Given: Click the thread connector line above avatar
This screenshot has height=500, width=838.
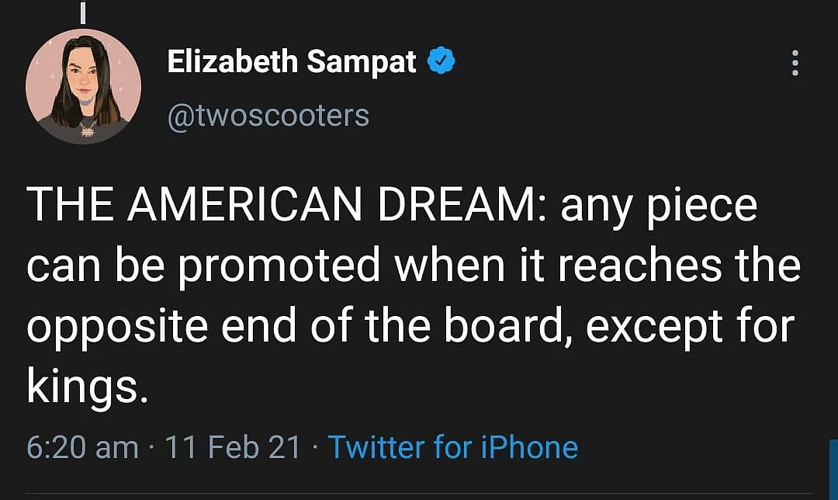Looking at the screenshot, I should point(82,12).
